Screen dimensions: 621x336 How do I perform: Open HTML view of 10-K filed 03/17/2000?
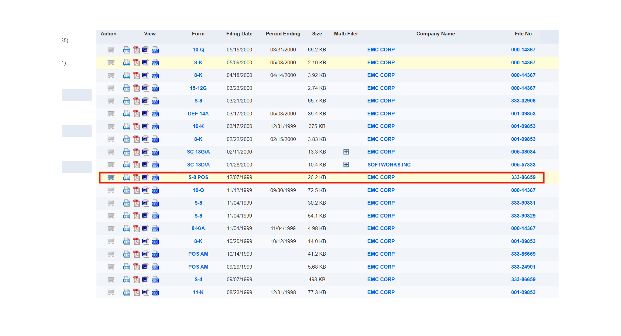point(127,127)
